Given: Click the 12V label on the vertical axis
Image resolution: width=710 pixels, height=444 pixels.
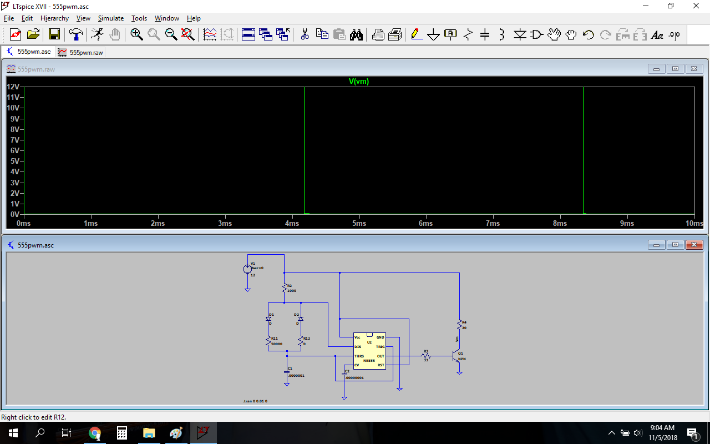Looking at the screenshot, I should click(13, 87).
